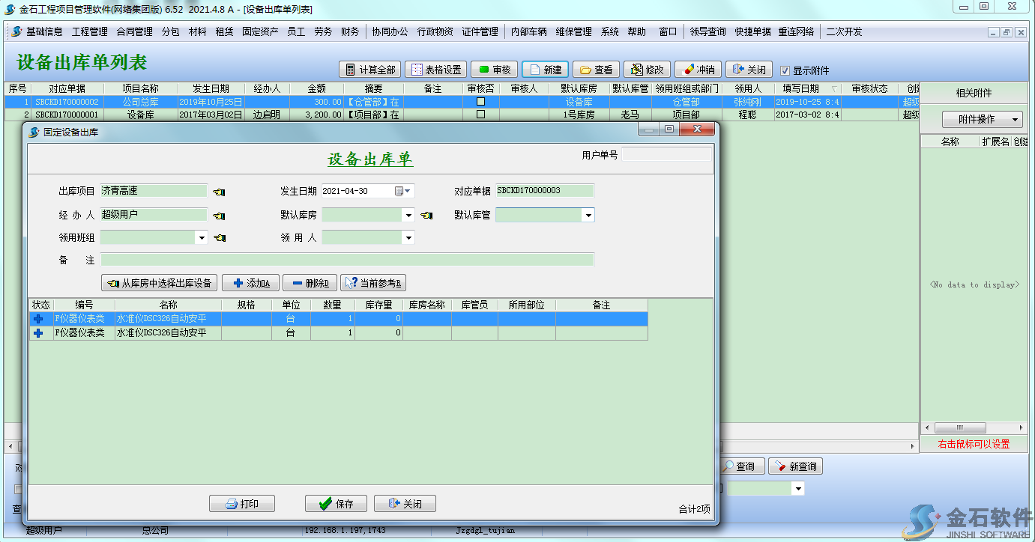Click the 冲销 write-off toolbar button
1035x542 pixels.
[x=697, y=70]
